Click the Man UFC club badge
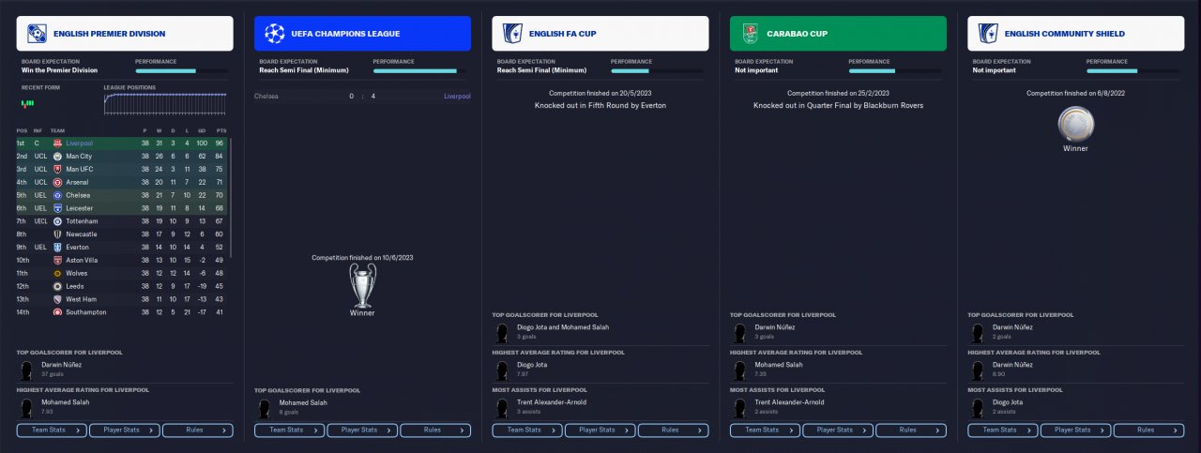 (57, 169)
